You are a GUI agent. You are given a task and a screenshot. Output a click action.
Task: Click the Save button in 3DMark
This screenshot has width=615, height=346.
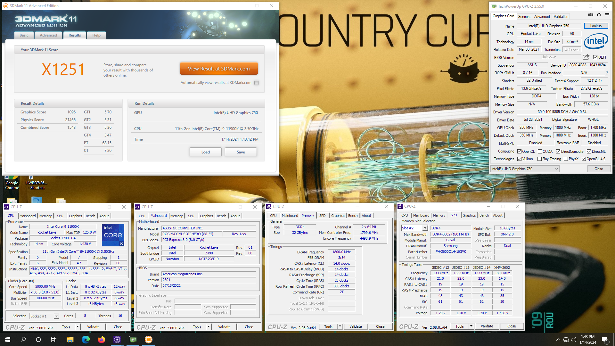pos(241,152)
